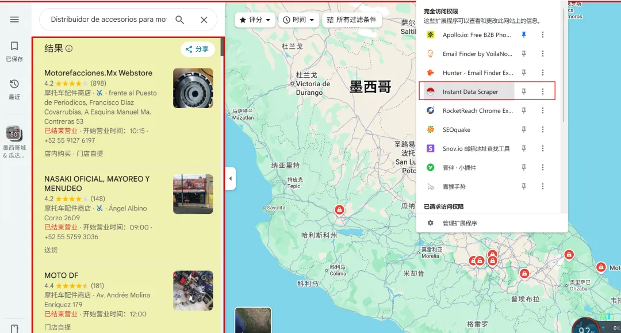
Task: Click the Instant Data Scraper pokeball icon
Action: [431, 91]
